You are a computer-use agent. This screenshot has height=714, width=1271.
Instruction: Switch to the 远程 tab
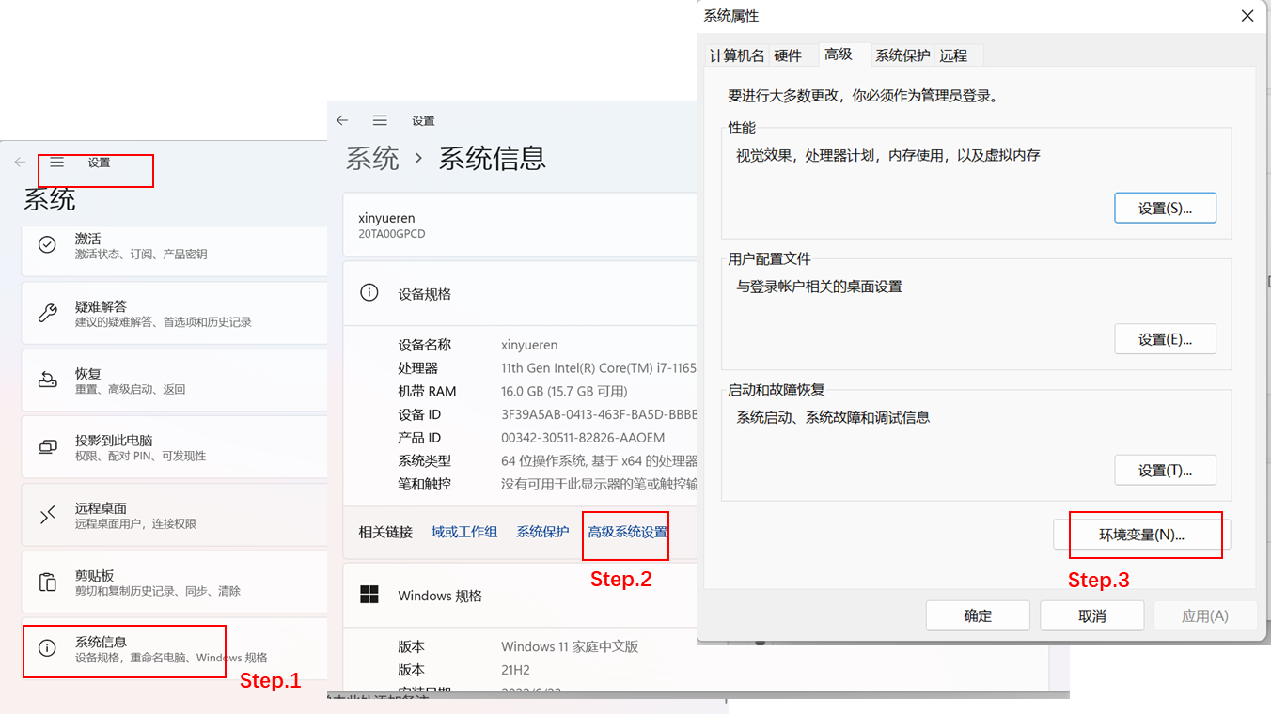click(x=953, y=54)
